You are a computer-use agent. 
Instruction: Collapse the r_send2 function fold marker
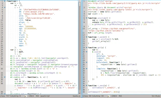point(87,37)
